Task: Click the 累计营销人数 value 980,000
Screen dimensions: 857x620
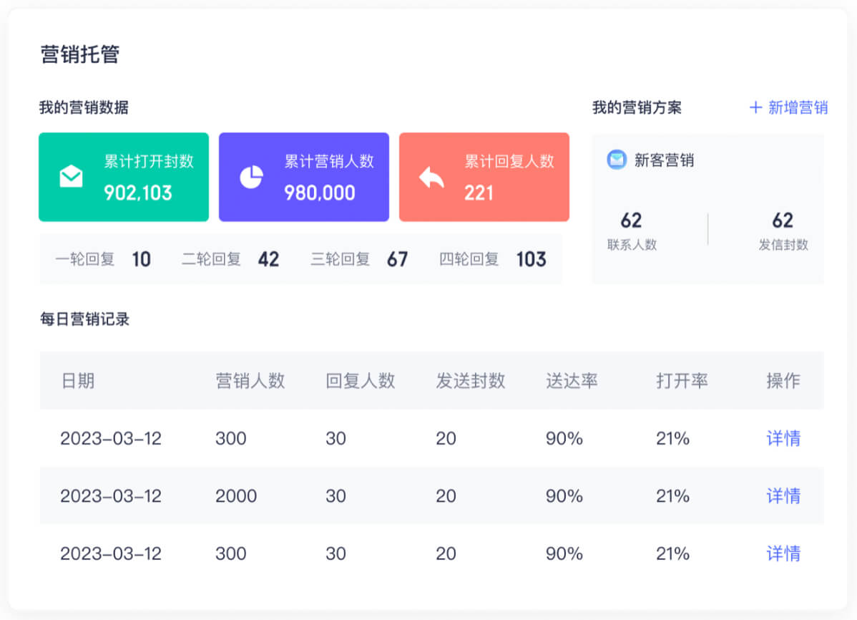Action: pos(319,193)
